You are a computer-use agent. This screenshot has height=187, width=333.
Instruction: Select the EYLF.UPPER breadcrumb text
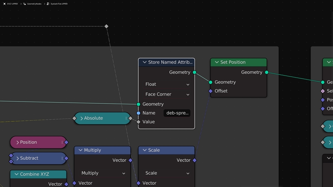pos(13,4)
